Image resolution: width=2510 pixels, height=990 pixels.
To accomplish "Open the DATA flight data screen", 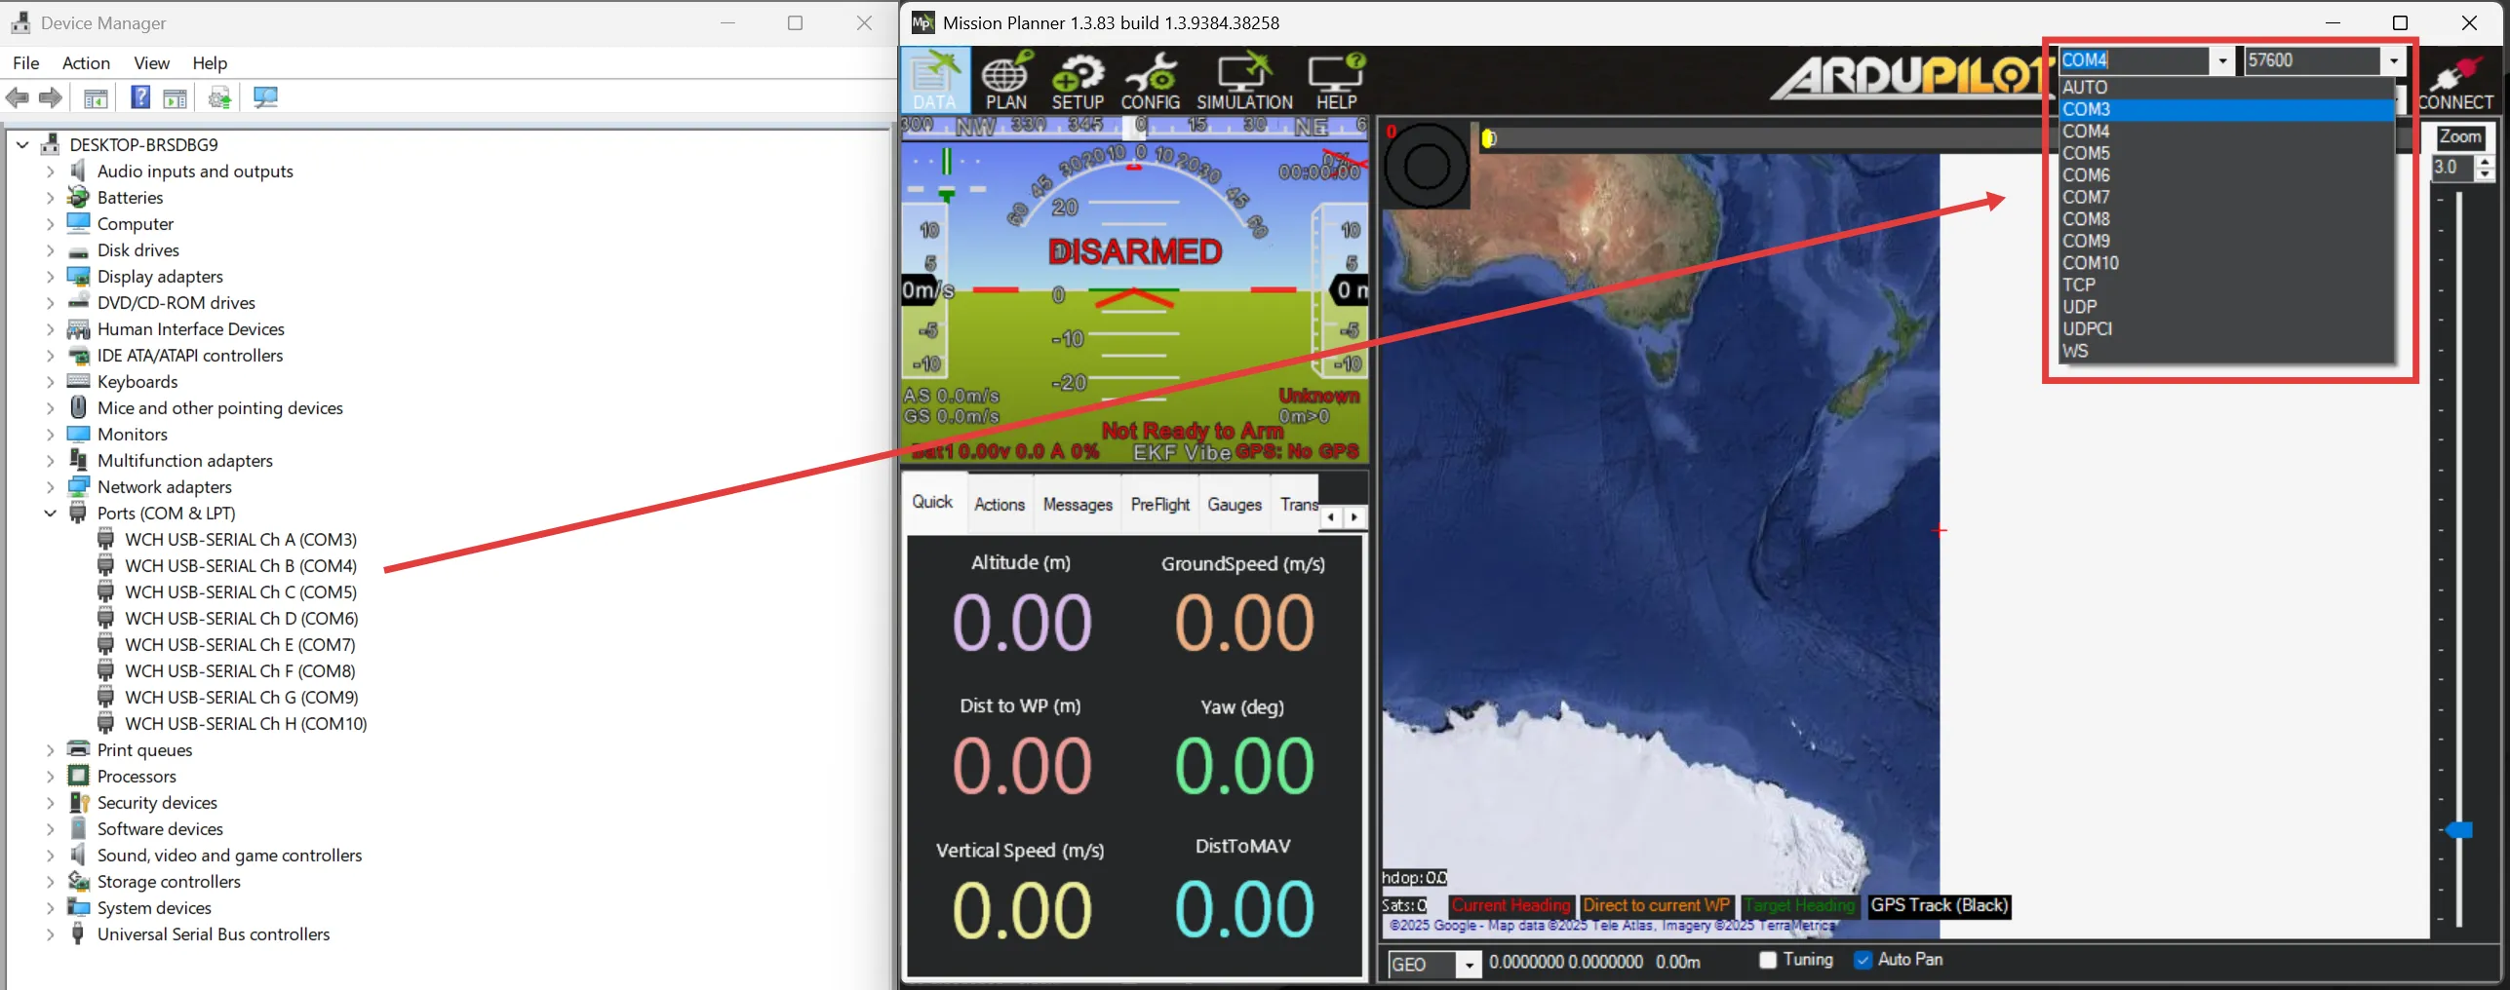I will click(x=934, y=81).
